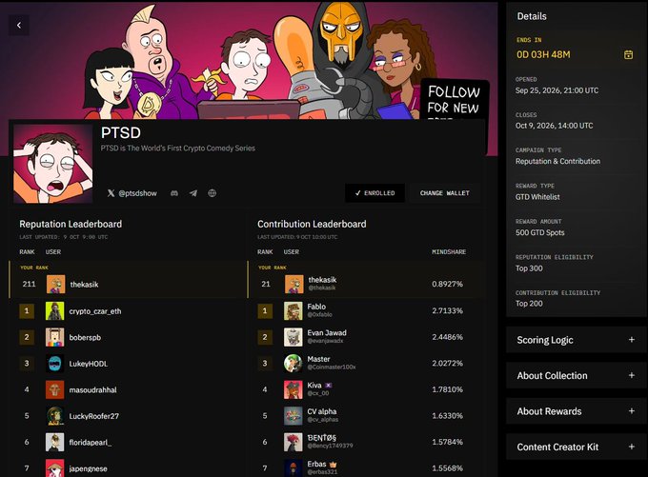
Task: Click the Enrolled button
Action: tap(375, 193)
